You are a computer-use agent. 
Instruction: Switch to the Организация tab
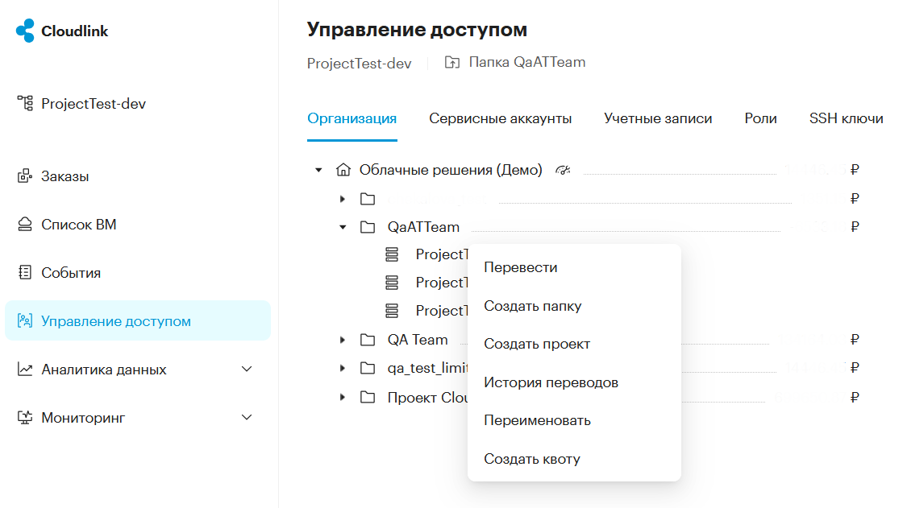352,118
